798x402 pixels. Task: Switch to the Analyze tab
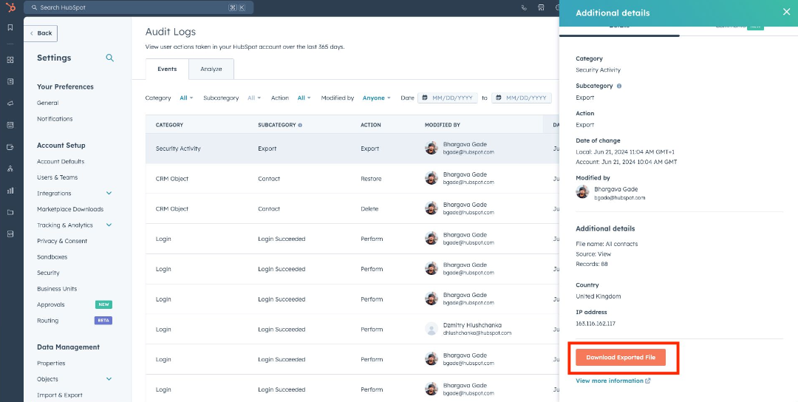click(x=211, y=69)
